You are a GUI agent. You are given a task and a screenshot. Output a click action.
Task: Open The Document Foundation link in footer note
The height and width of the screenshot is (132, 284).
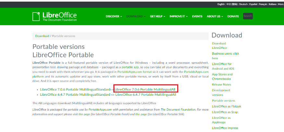pyautogui.click(x=178, y=109)
